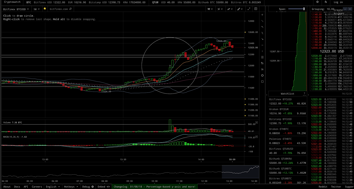This screenshot has height=189, width=354.
Task: Select Bithumb QTUMKRW in watchlist
Action: click(288, 161)
